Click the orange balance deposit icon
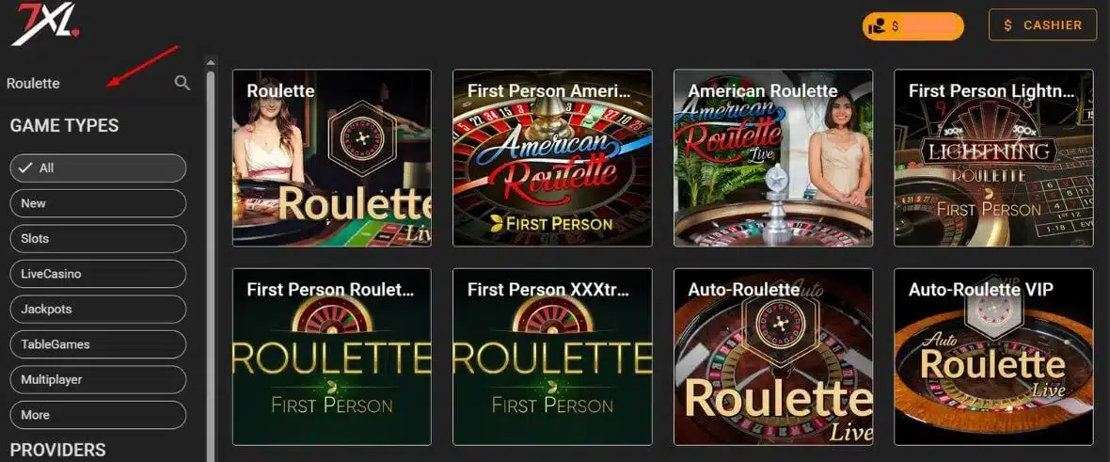 pos(877,26)
